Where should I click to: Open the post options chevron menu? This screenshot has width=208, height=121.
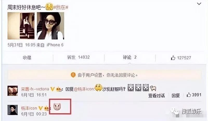coord(199,4)
